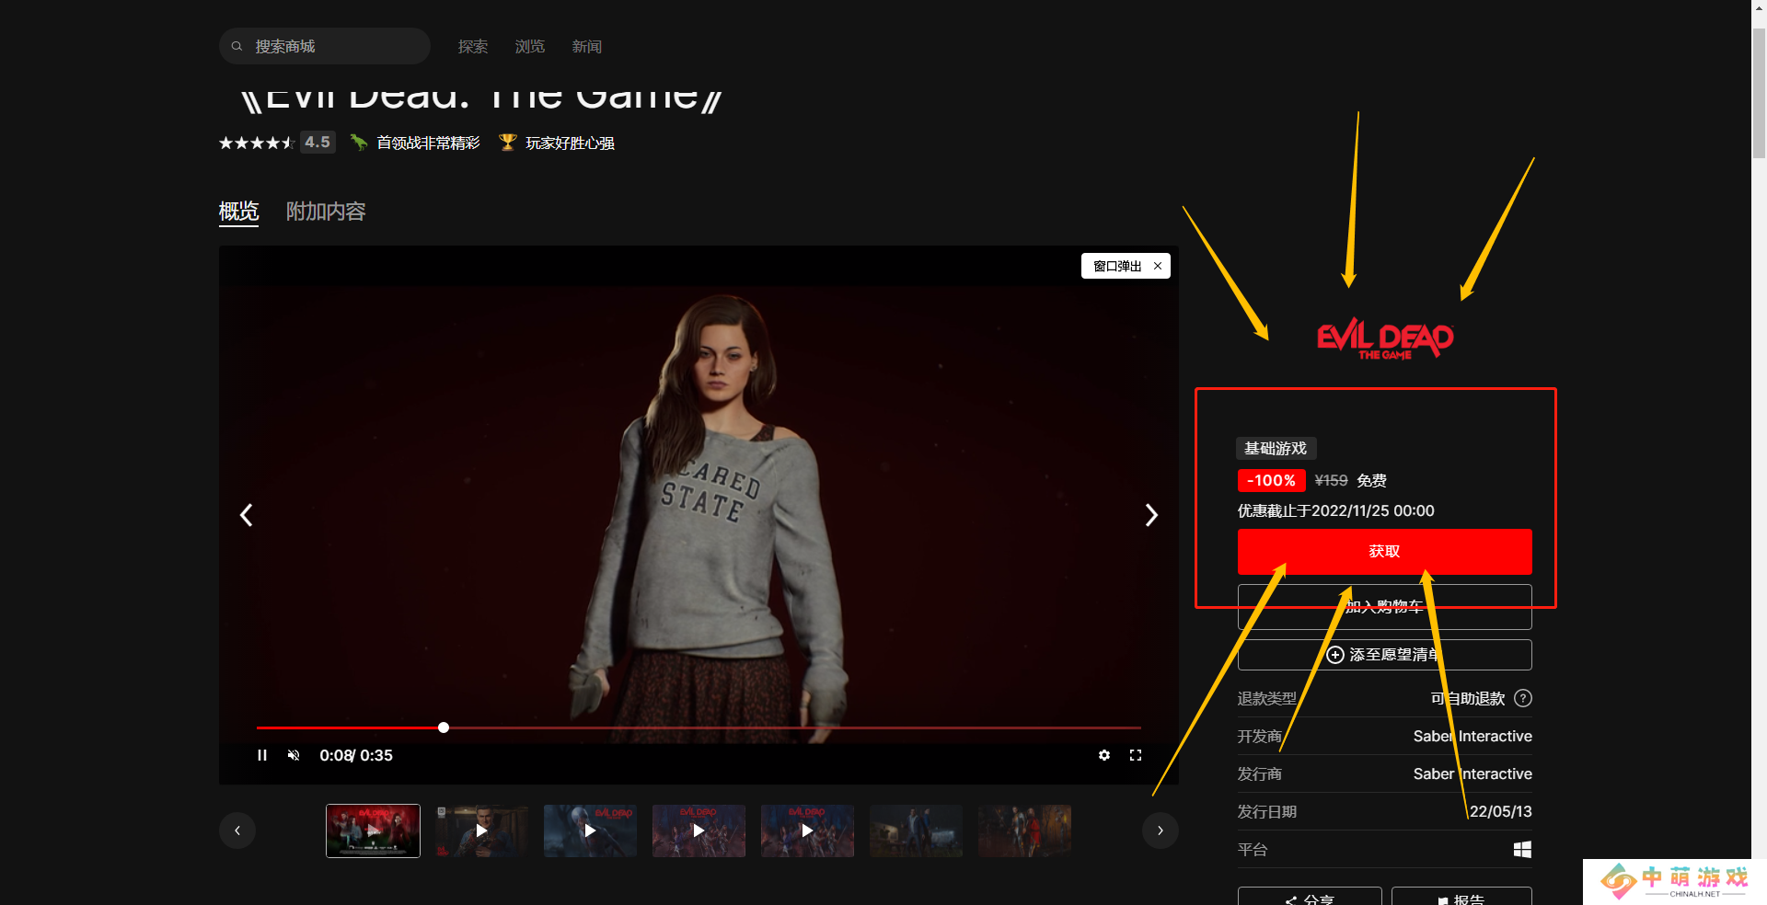Click the 报告 report button

pos(1461,897)
